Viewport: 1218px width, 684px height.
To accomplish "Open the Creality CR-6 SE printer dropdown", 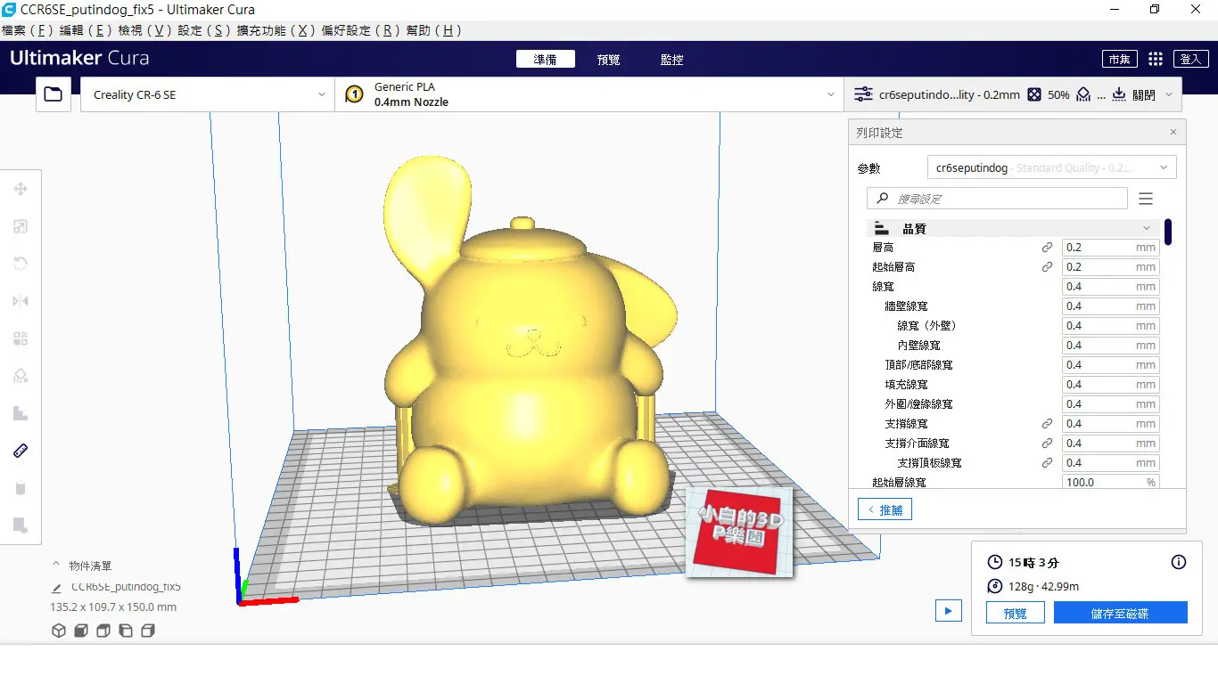I will pyautogui.click(x=208, y=94).
